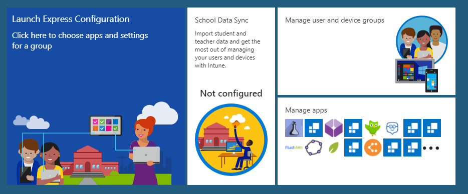Open Manage user and device groups
The width and height of the screenshot is (468, 194).
tap(335, 20)
